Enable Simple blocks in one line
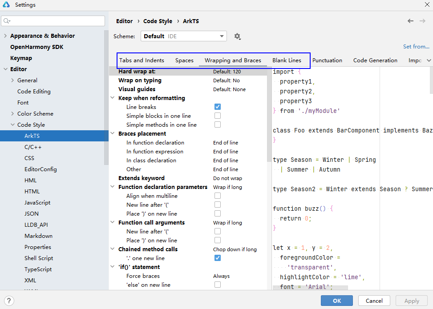Viewport: 433px width, 309px height. (x=218, y=116)
